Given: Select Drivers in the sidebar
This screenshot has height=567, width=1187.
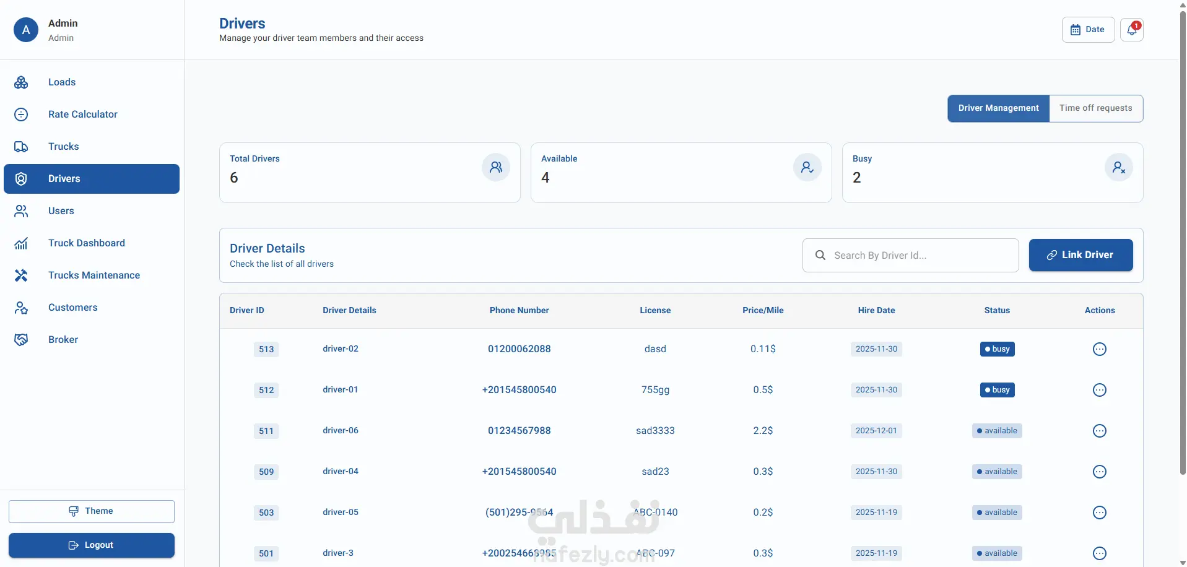Looking at the screenshot, I should 92,179.
